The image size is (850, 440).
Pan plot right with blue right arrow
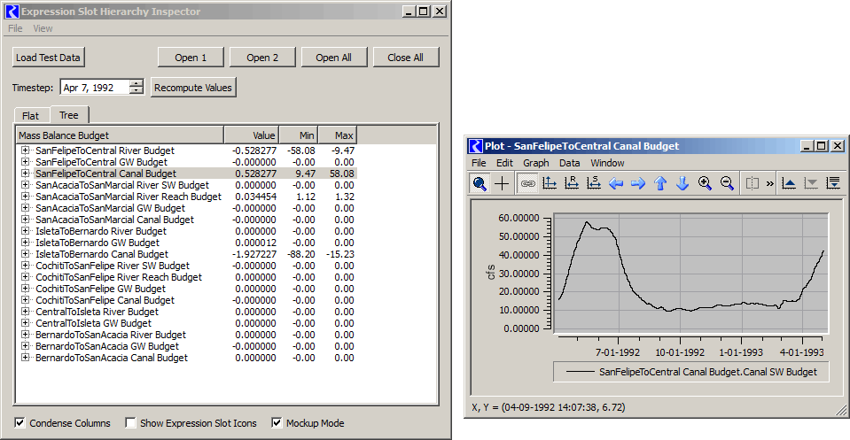click(638, 183)
